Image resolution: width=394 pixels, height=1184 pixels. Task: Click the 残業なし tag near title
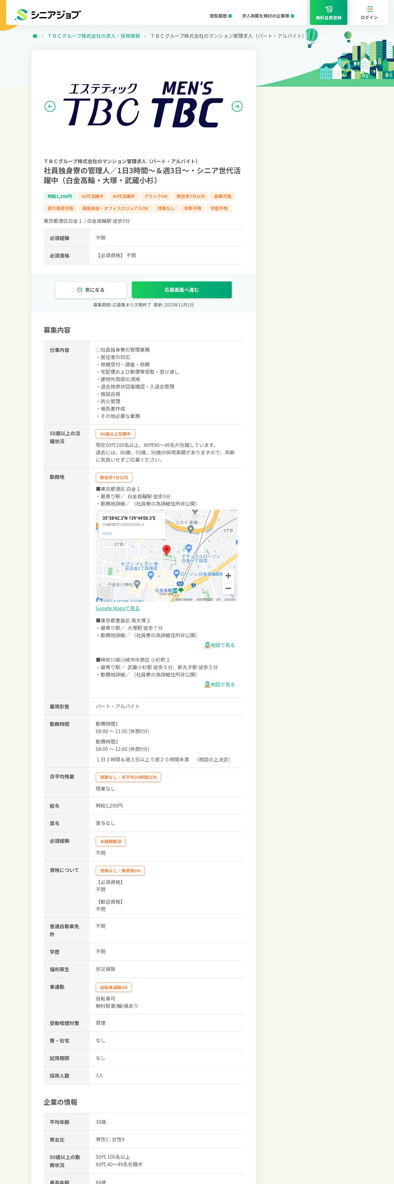tap(166, 208)
